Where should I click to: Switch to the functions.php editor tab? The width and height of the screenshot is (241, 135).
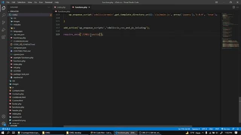(81, 7)
